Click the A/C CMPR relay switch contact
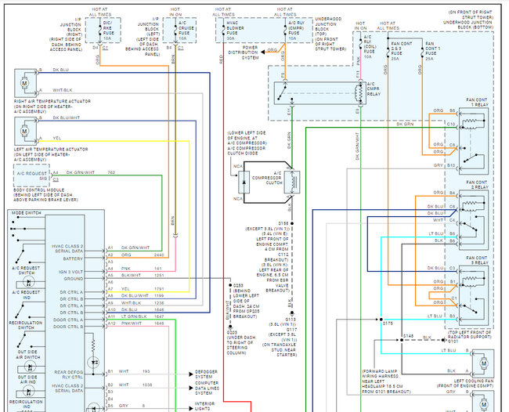 [x=282, y=93]
